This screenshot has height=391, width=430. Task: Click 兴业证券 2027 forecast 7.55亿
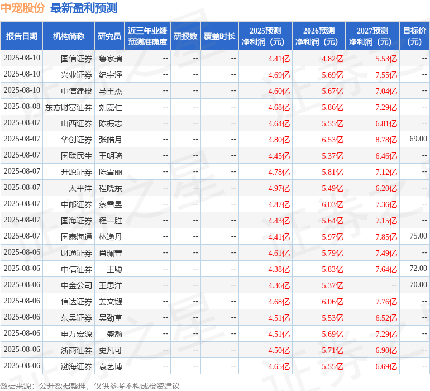tap(386, 75)
